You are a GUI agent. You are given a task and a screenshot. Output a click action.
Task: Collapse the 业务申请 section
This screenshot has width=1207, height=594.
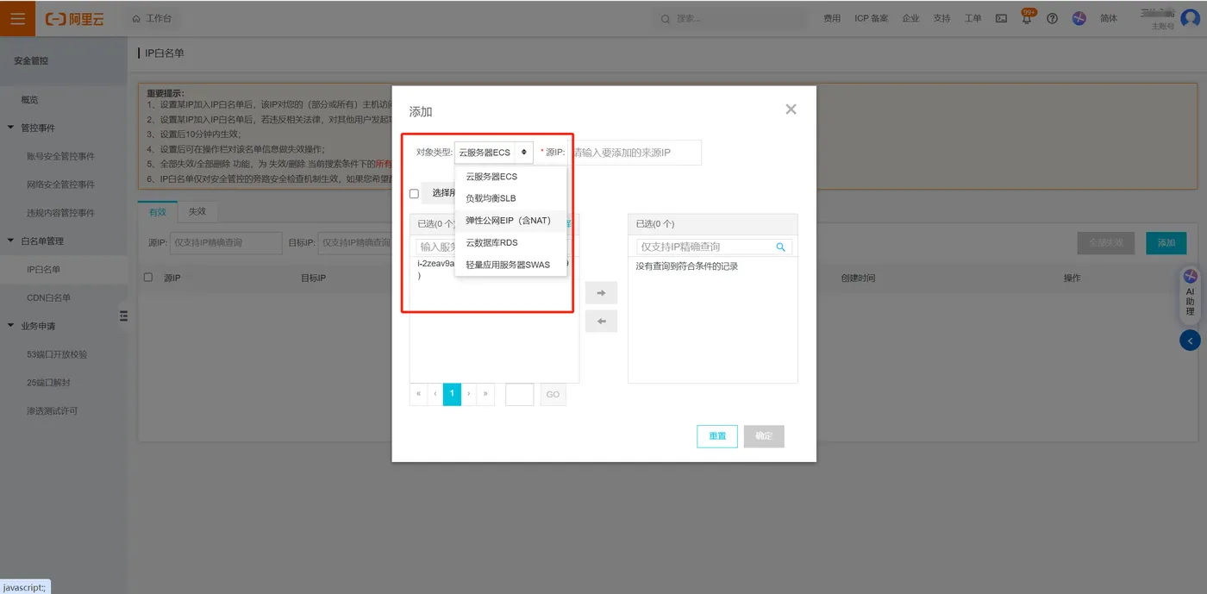click(37, 326)
